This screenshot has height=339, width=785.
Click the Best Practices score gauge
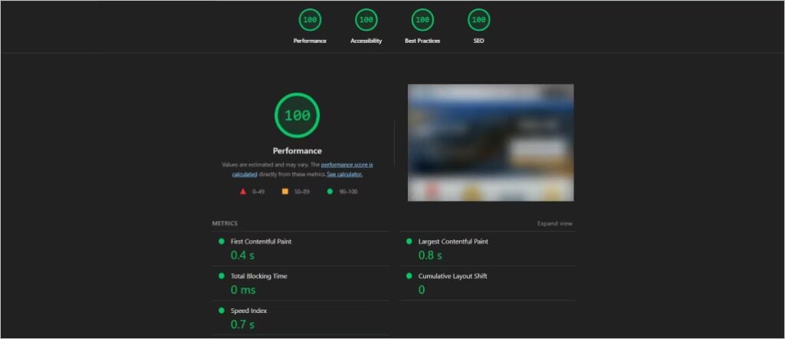click(422, 20)
